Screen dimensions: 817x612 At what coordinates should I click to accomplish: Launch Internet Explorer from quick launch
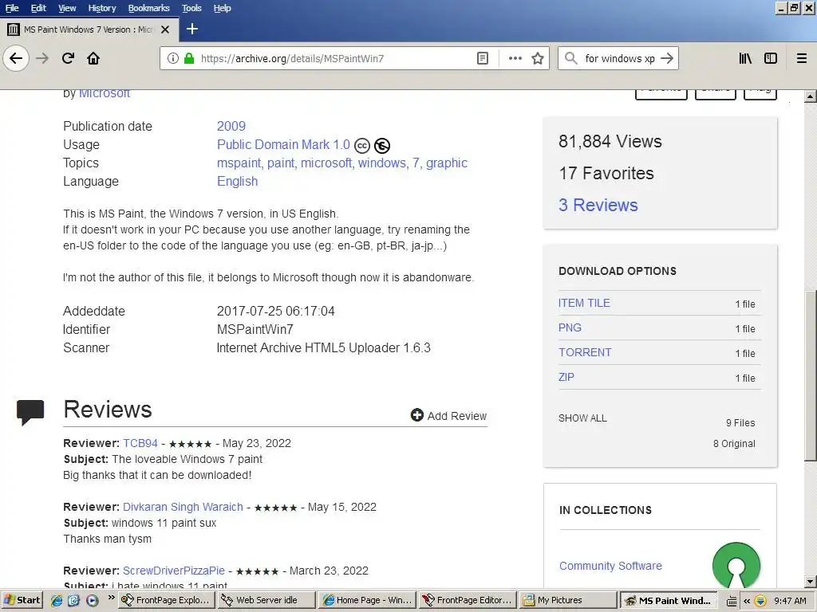57,600
